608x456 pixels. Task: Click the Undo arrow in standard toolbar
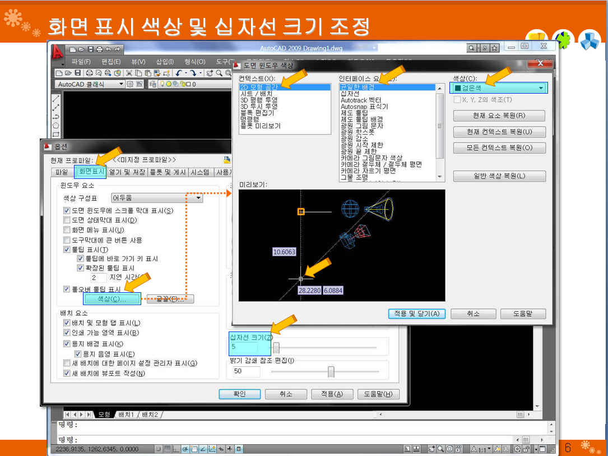point(179,73)
